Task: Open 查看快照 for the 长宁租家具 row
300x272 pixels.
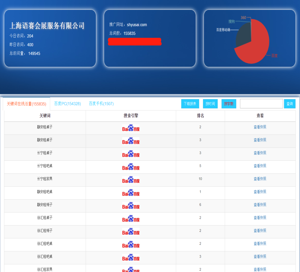Action: click(260, 179)
